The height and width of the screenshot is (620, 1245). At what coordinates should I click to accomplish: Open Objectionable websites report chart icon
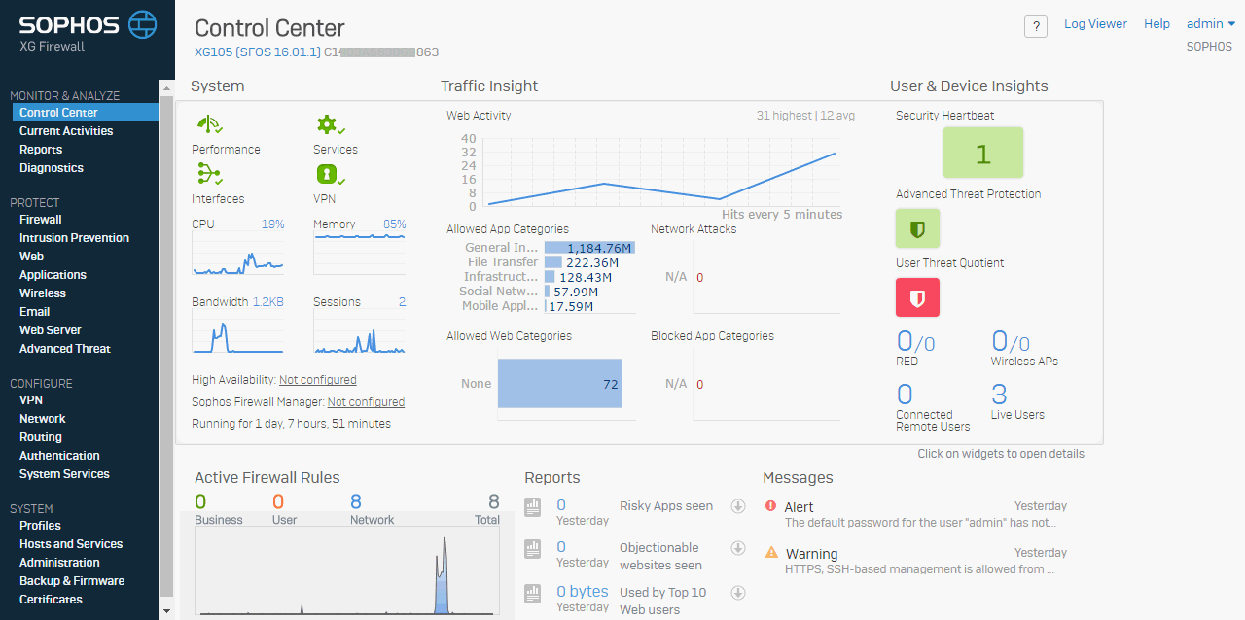(x=532, y=548)
